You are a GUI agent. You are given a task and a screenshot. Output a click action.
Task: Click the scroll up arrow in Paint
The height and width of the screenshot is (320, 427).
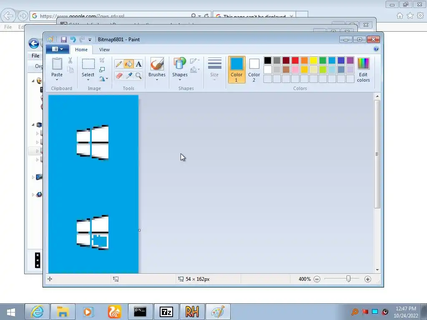(x=377, y=96)
